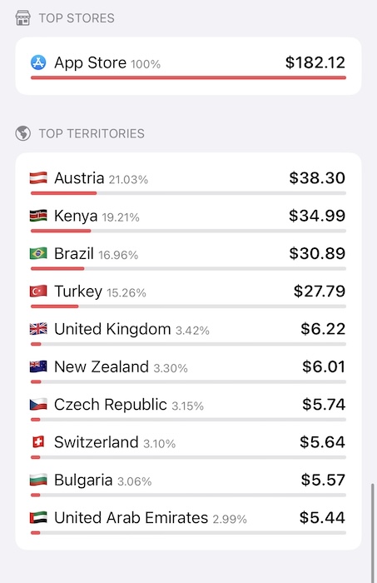The width and height of the screenshot is (377, 583).
Task: Tap the Switzerland flag icon
Action: [38, 442]
